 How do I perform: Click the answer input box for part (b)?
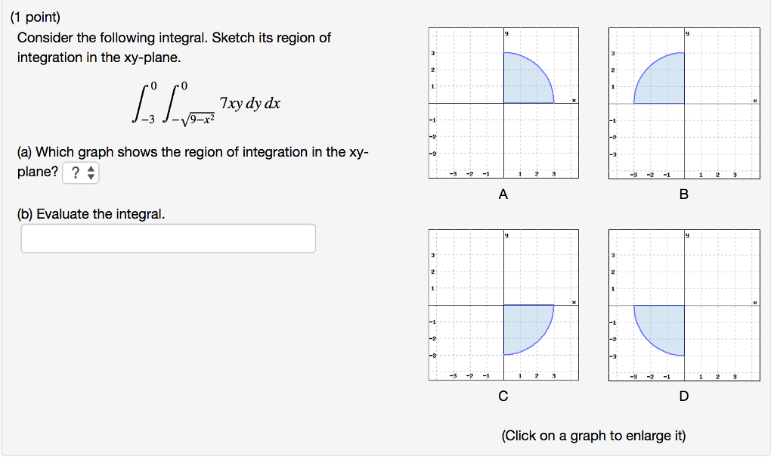(168, 238)
